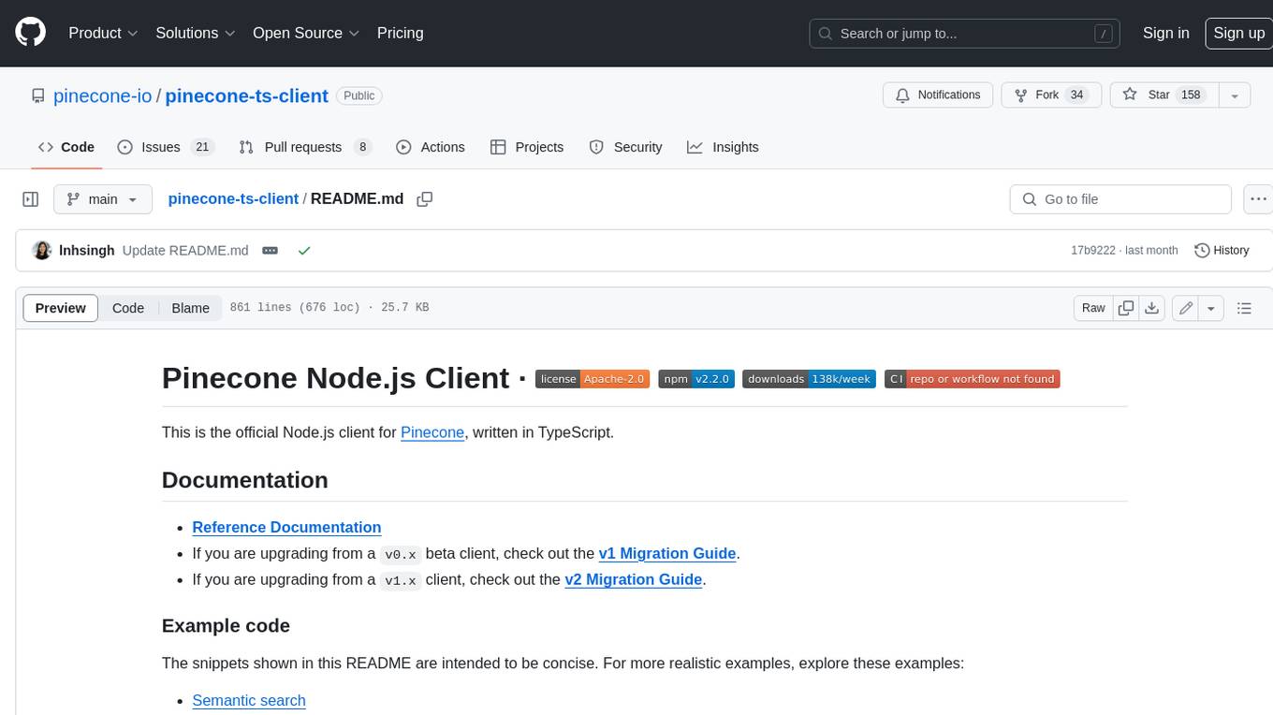Screen dimensions: 1273x715
Task: Focus the Go to file field
Action: point(1120,199)
